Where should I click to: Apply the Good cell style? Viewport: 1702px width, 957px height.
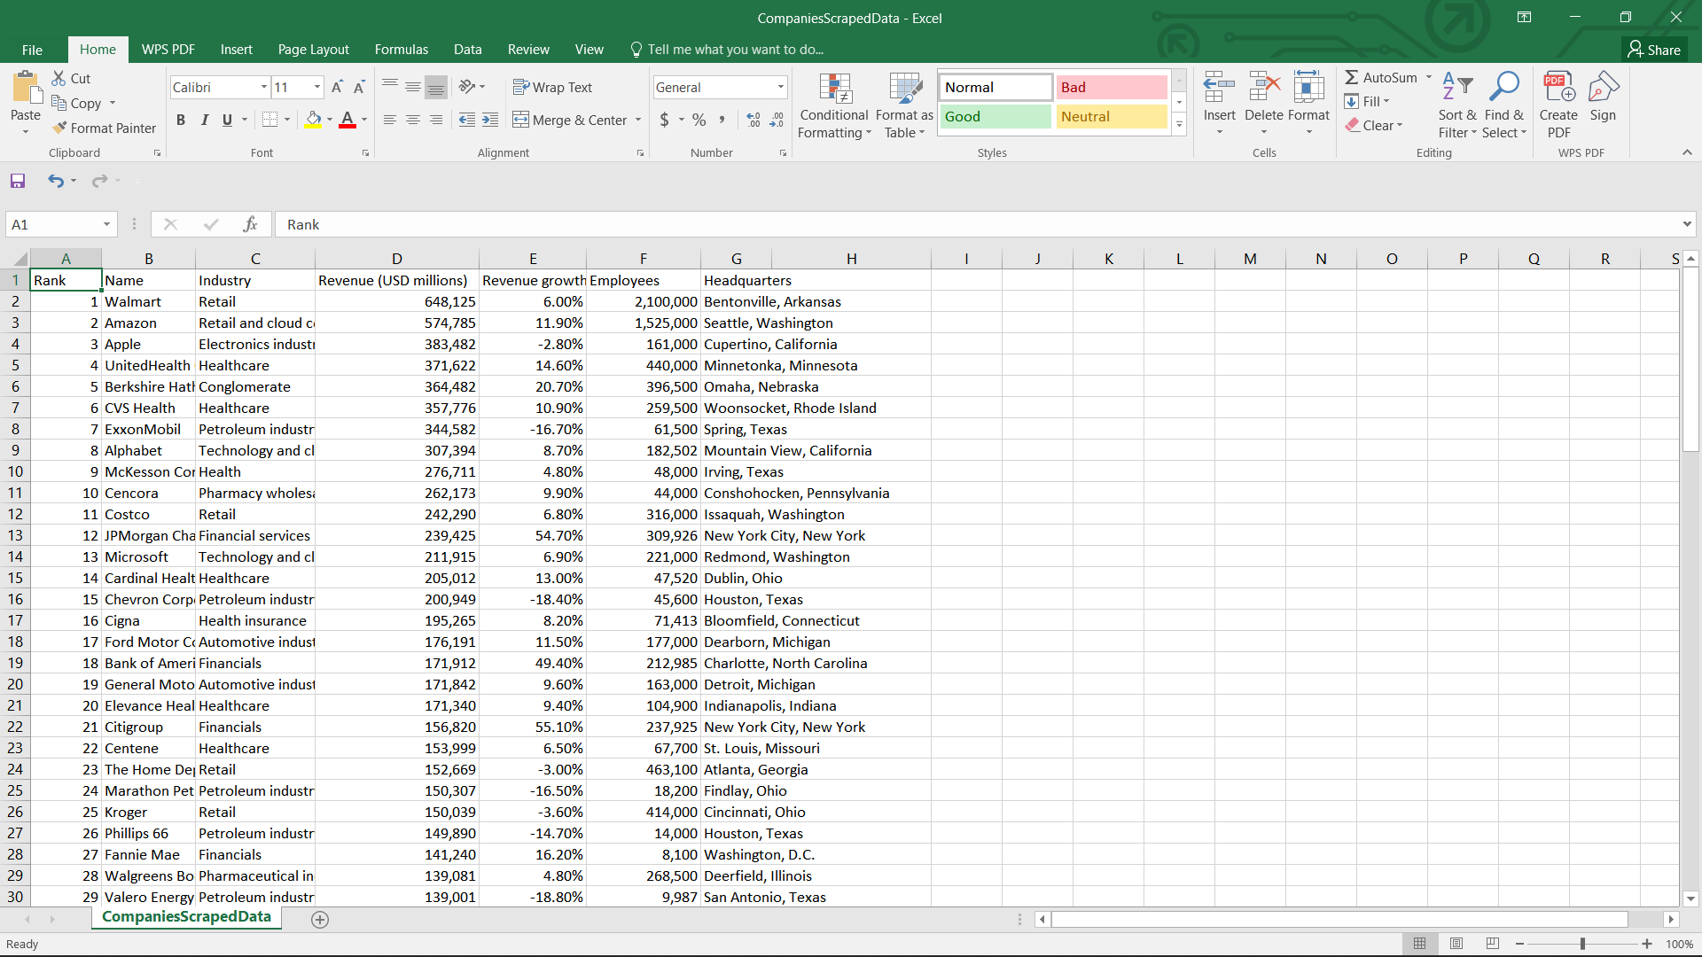tap(995, 116)
